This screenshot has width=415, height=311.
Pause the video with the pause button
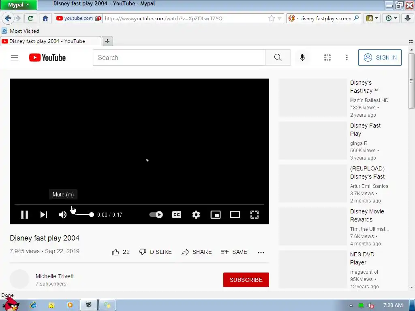tap(24, 215)
